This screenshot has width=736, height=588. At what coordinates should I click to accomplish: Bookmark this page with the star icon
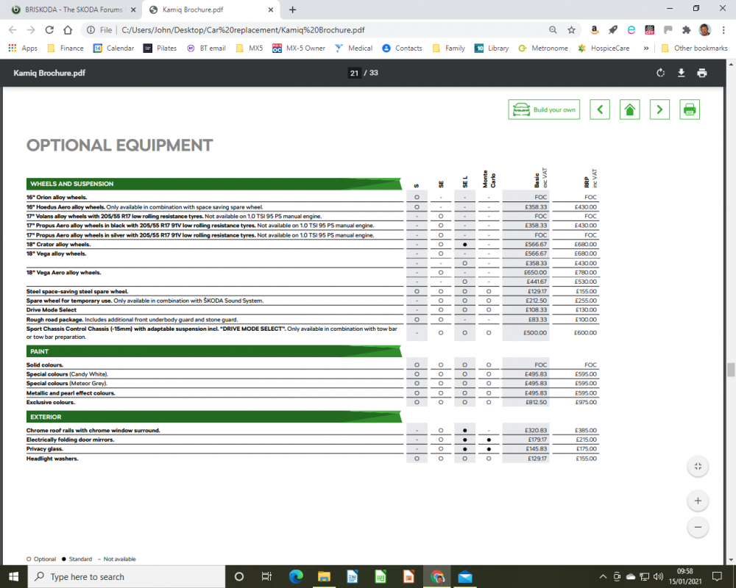(571, 30)
